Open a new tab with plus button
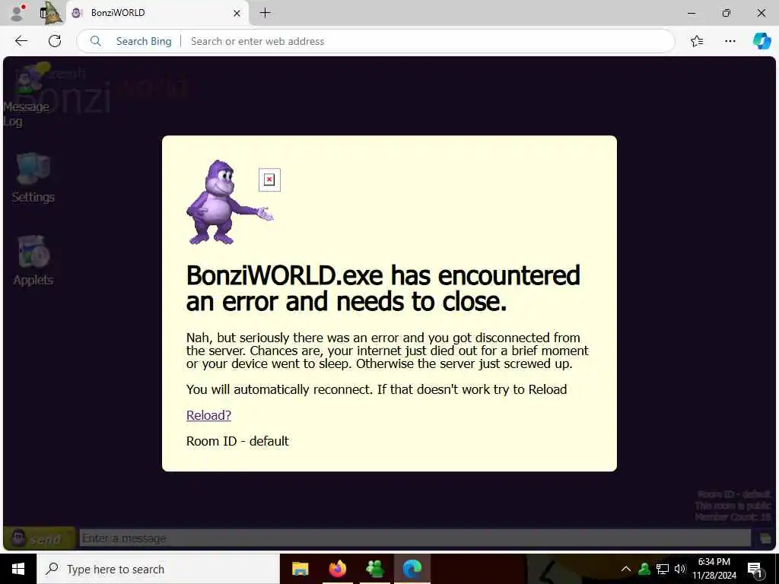This screenshot has width=779, height=584. (x=265, y=13)
